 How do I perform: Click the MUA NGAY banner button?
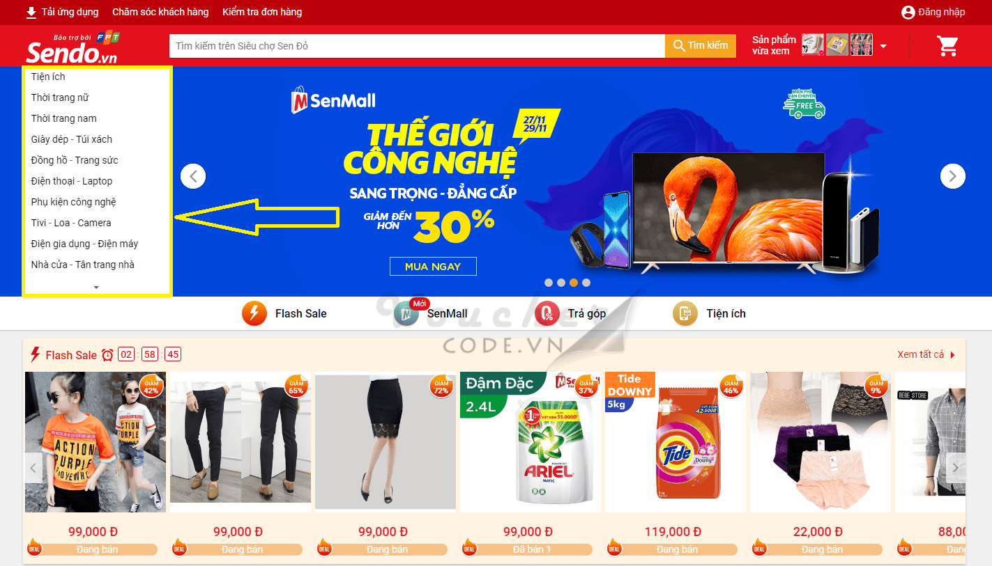click(433, 267)
